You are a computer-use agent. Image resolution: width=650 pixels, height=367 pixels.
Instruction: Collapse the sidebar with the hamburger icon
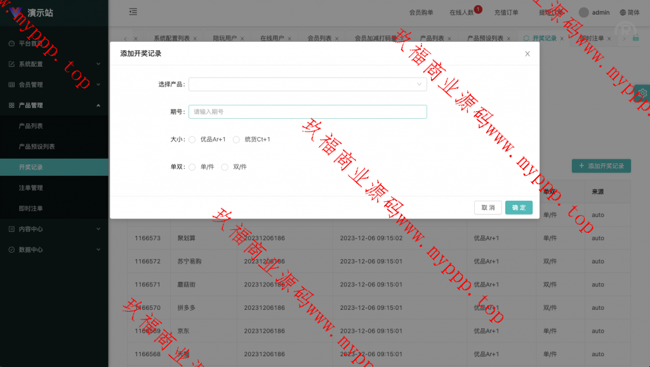pyautogui.click(x=133, y=12)
